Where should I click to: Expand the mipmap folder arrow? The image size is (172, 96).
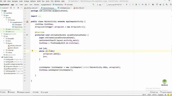point(4,50)
